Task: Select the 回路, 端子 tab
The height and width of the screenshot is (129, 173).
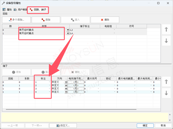Action: (38, 10)
